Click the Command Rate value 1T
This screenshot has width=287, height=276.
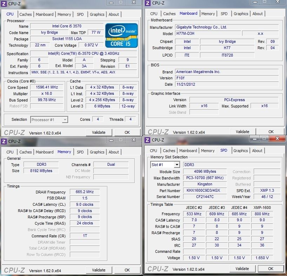(x=85, y=236)
